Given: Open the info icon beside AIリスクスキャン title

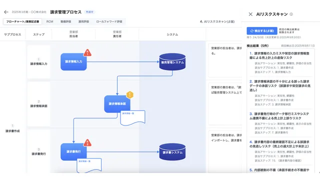Looking at the screenshot, I should click(291, 14).
